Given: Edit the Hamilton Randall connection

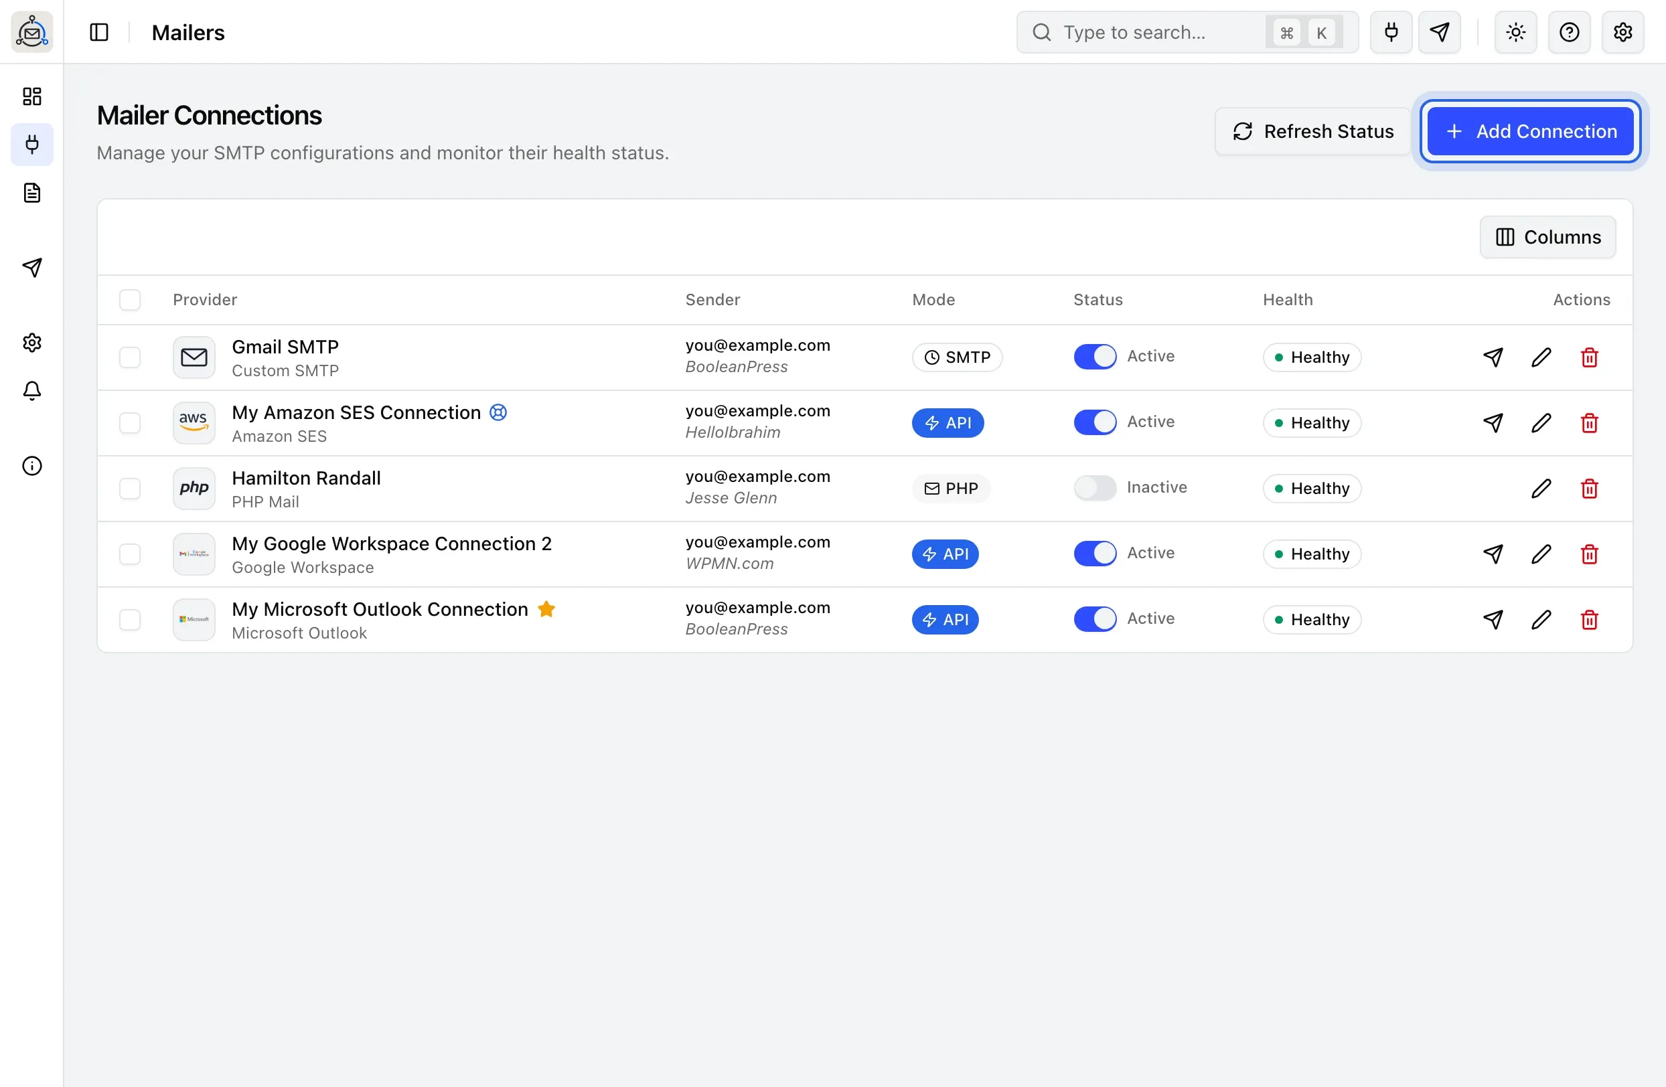Looking at the screenshot, I should pyautogui.click(x=1541, y=489).
